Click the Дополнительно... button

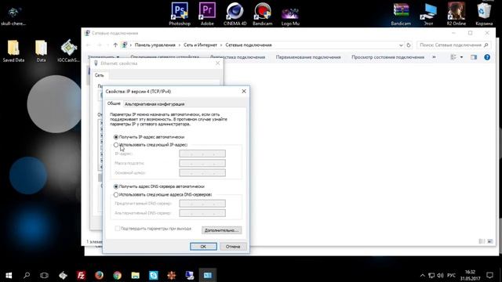point(221,230)
